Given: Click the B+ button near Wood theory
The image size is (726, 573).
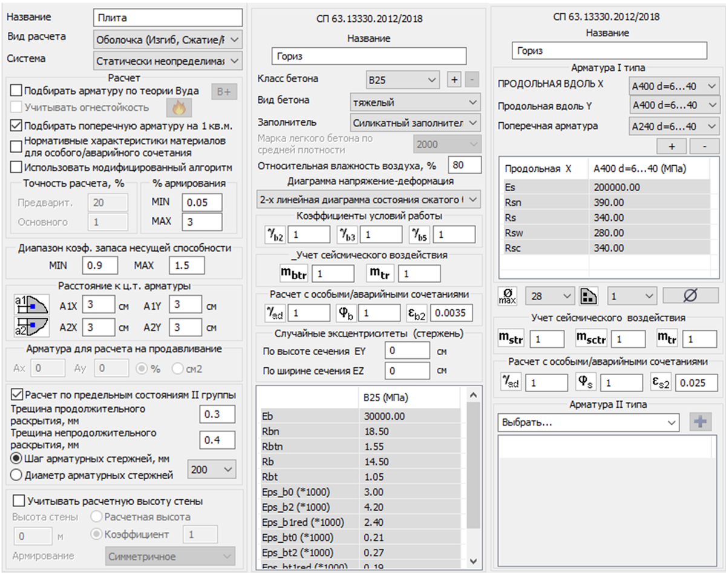Looking at the screenshot, I should pos(224,92).
